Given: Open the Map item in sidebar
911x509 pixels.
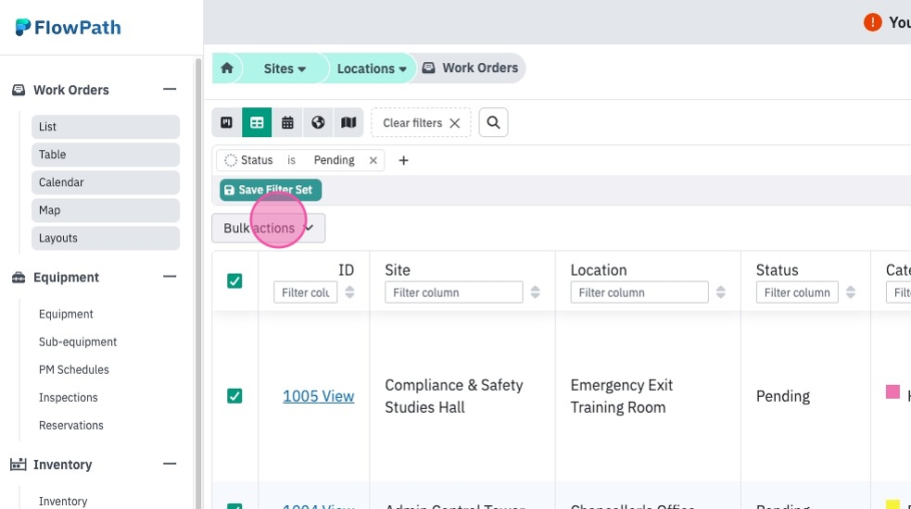Looking at the screenshot, I should pyautogui.click(x=106, y=210).
